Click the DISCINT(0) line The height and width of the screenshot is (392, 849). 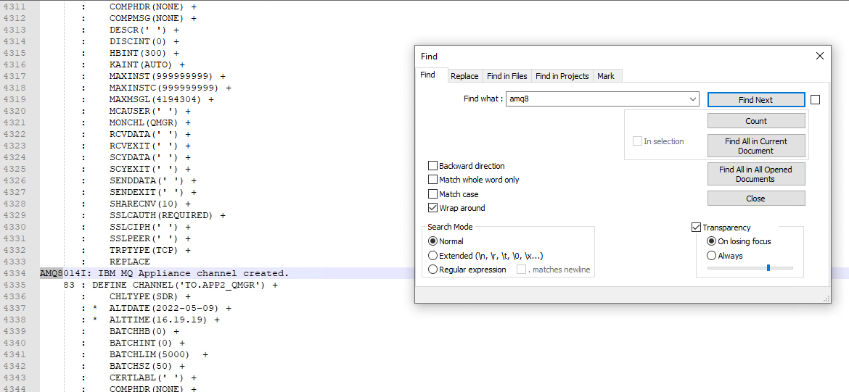click(x=144, y=41)
